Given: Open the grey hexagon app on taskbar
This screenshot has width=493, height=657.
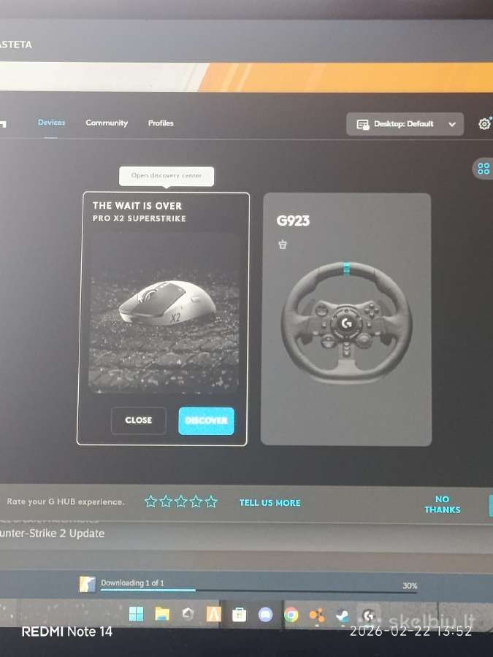Looking at the screenshot, I should point(188,614).
